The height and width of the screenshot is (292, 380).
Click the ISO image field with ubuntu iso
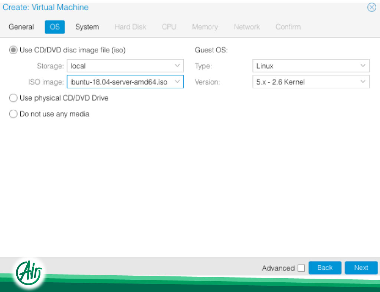[x=125, y=82]
